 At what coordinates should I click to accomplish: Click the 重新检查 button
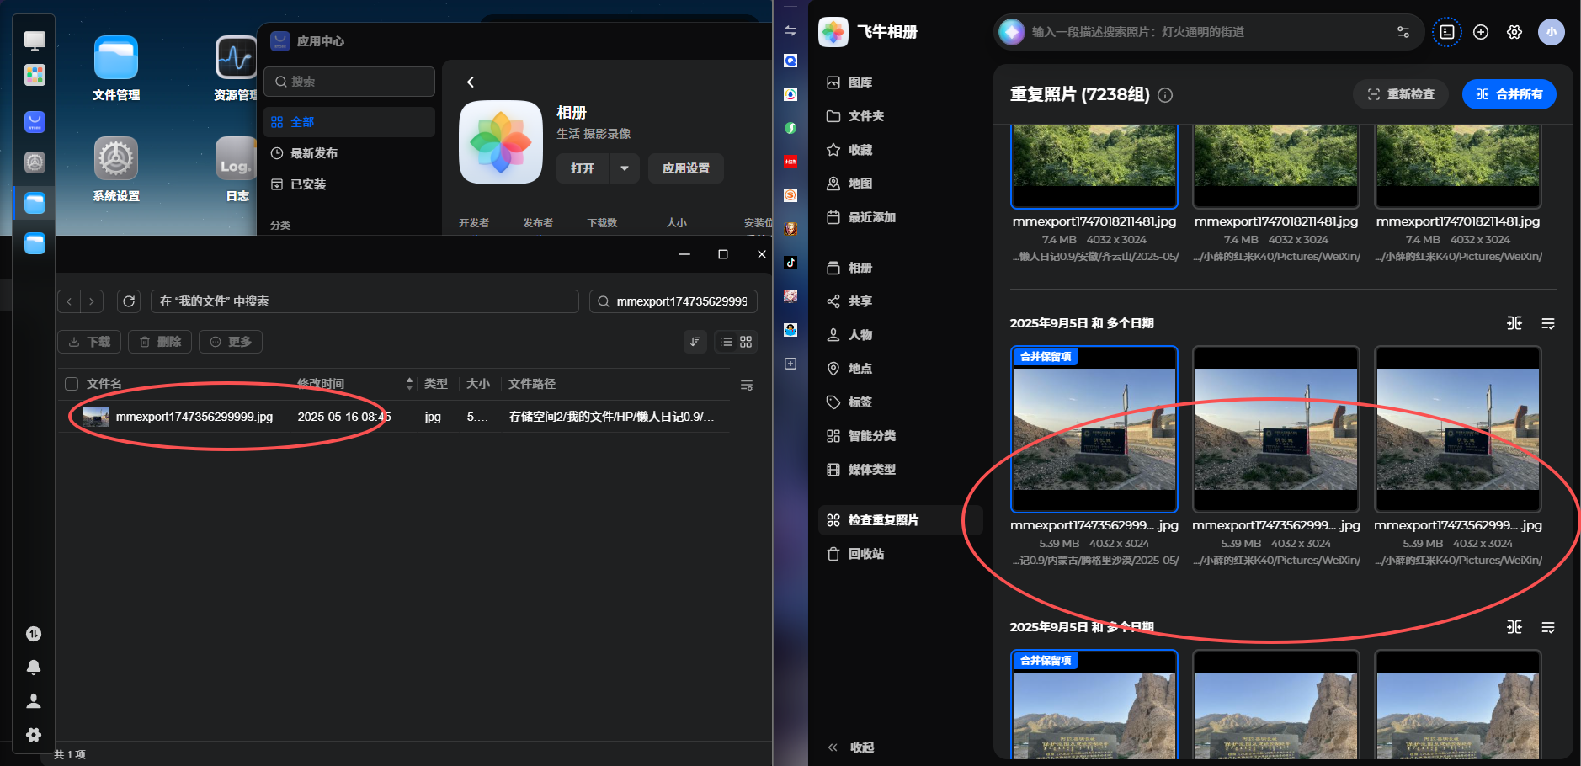click(1401, 94)
